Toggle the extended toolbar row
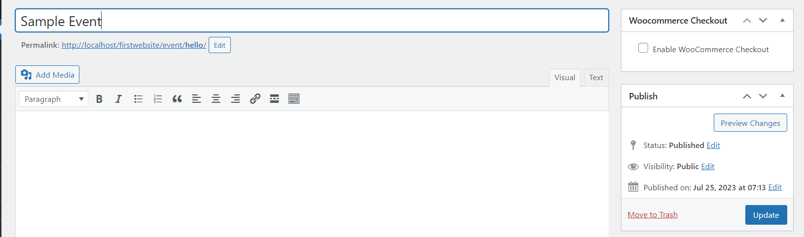This screenshot has height=237, width=804. point(294,99)
